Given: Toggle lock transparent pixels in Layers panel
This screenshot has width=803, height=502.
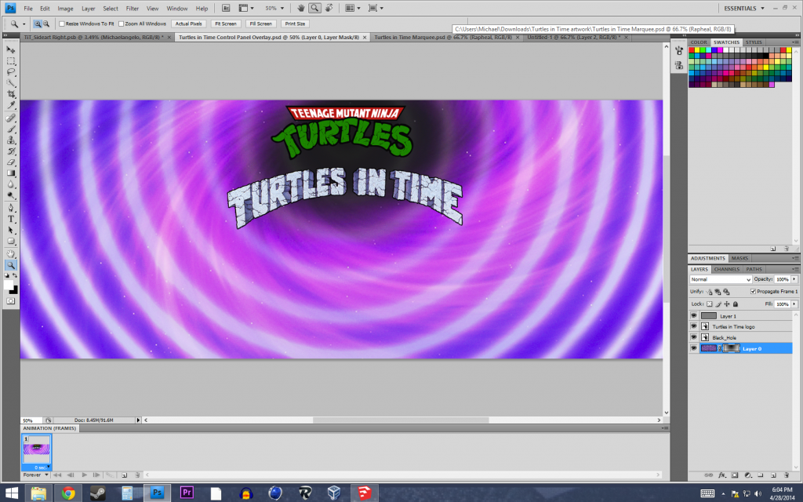Looking at the screenshot, I should pos(709,304).
